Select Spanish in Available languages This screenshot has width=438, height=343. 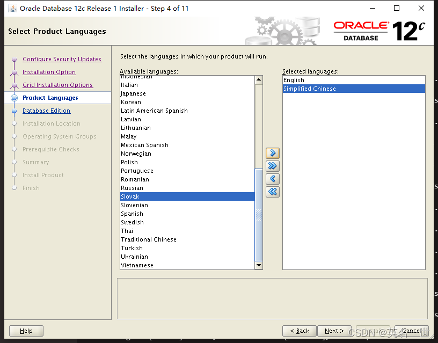coord(187,214)
